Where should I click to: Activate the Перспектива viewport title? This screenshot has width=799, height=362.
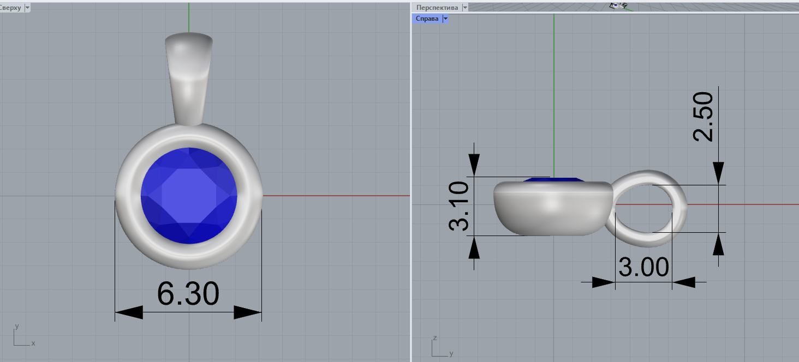(x=437, y=8)
